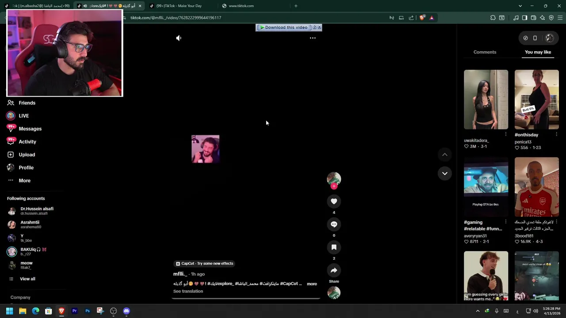Click the share page icon in address bar
Viewport: 566px width, 318px height.
point(411,18)
